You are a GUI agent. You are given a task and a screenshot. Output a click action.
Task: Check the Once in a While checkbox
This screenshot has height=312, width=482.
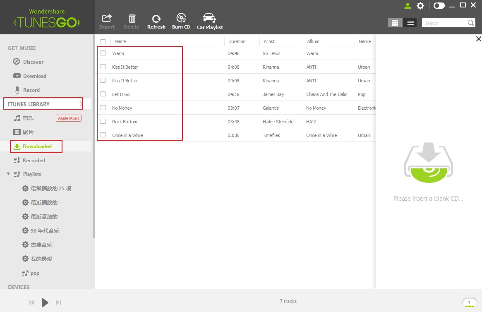pos(103,135)
